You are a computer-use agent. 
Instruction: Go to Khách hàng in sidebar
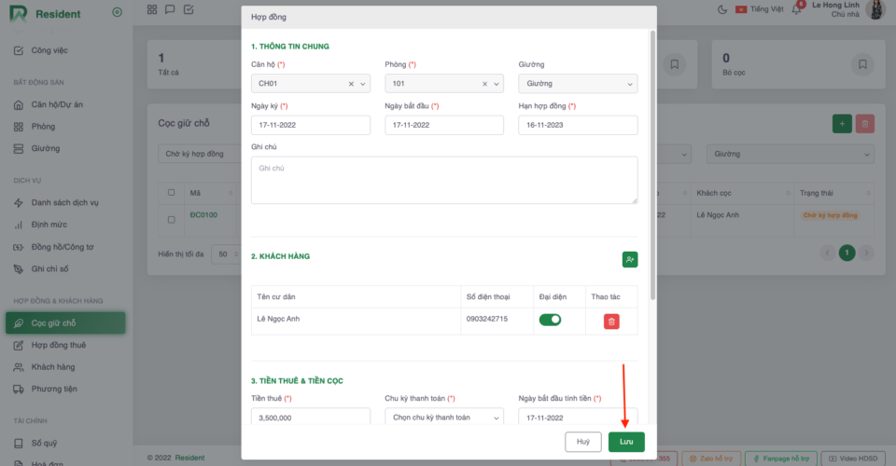pyautogui.click(x=52, y=367)
